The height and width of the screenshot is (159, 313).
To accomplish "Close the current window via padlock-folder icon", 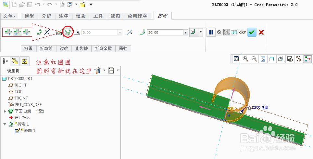I will point(82,5).
